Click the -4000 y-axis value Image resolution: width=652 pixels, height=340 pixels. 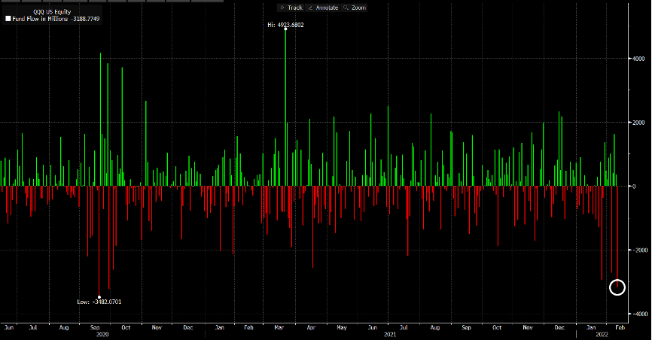click(639, 314)
